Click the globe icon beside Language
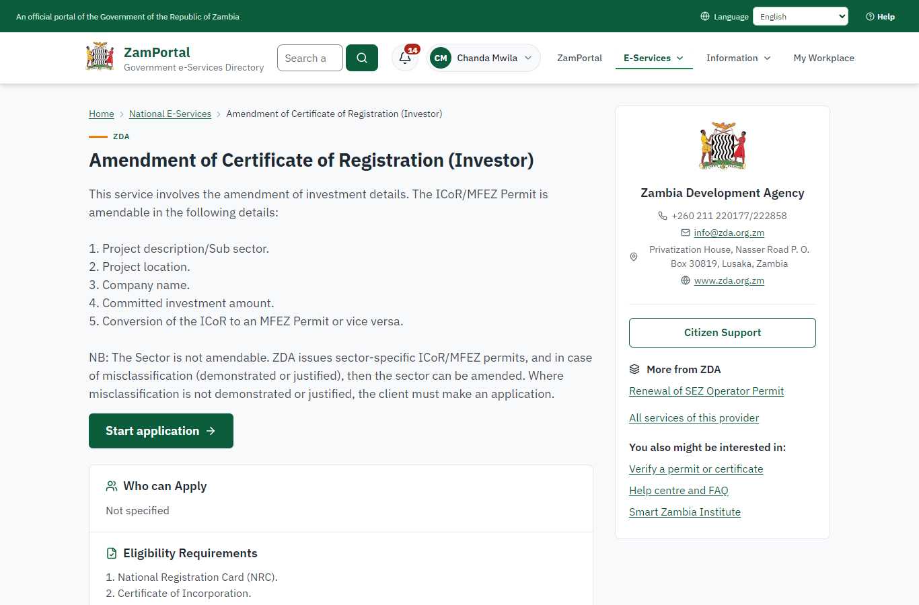This screenshot has height=605, width=919. 705,16
